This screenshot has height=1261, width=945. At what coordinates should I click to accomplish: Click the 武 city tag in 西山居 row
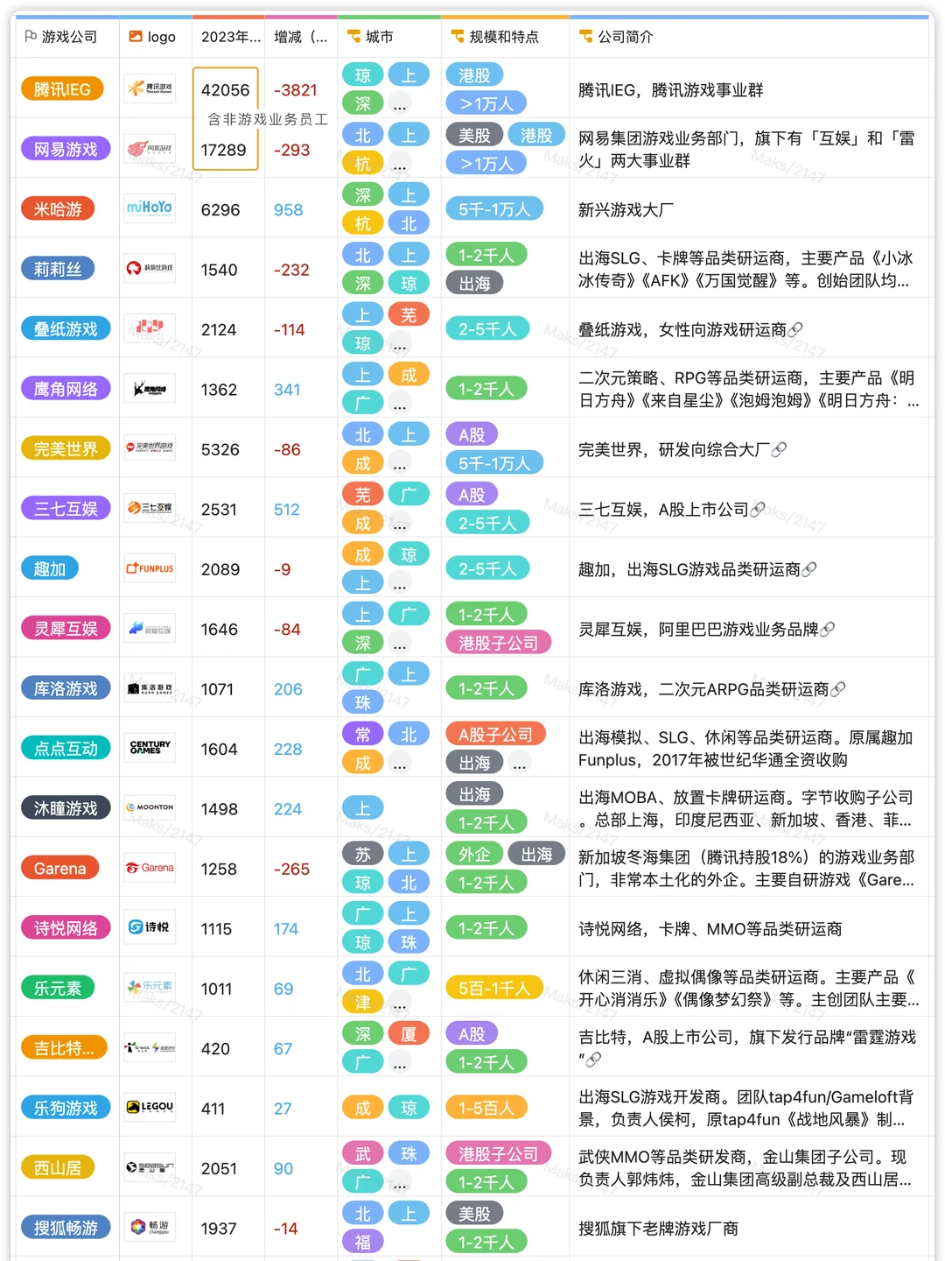point(363,1153)
